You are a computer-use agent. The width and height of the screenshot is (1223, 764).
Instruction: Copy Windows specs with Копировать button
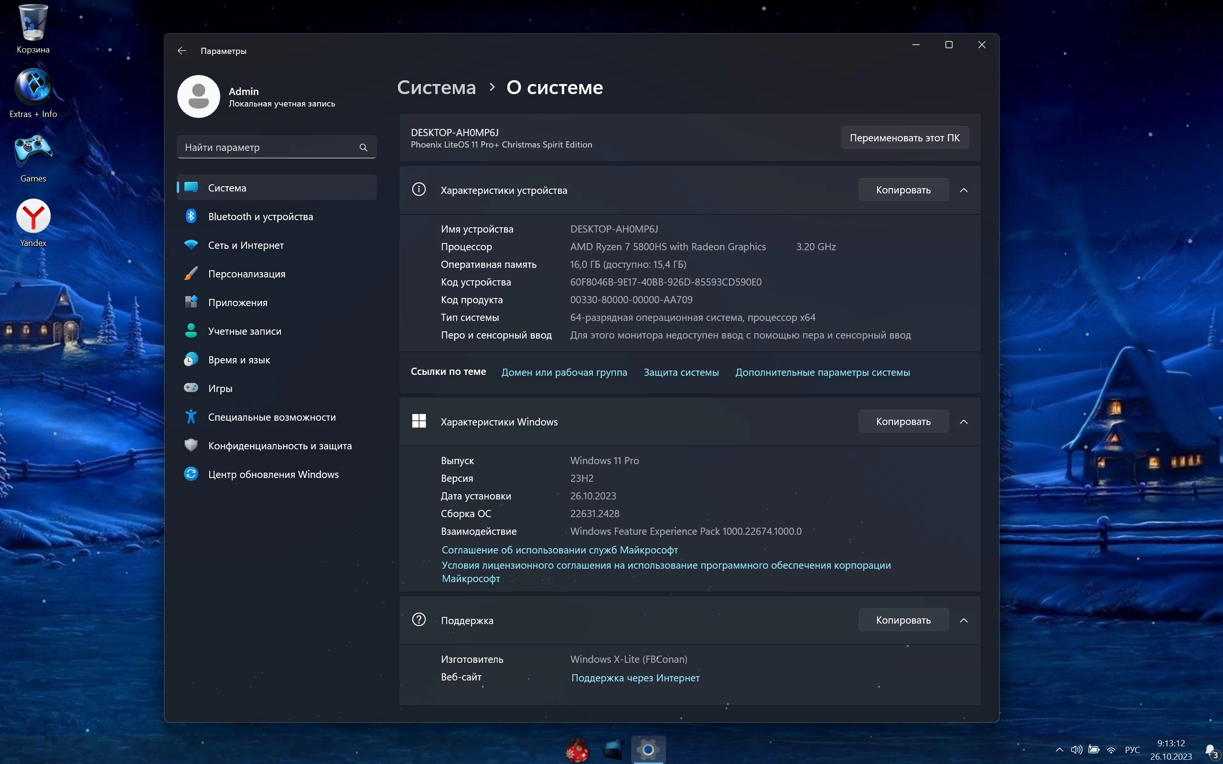tap(903, 422)
